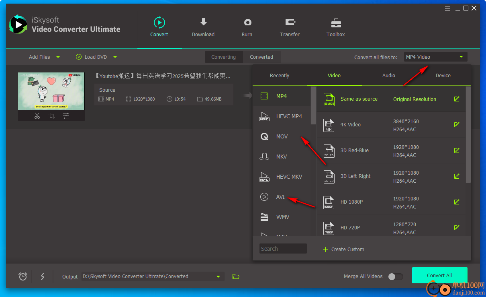The width and height of the screenshot is (486, 297).
Task: Select the 3D Left-Right preset
Action: tap(391, 176)
